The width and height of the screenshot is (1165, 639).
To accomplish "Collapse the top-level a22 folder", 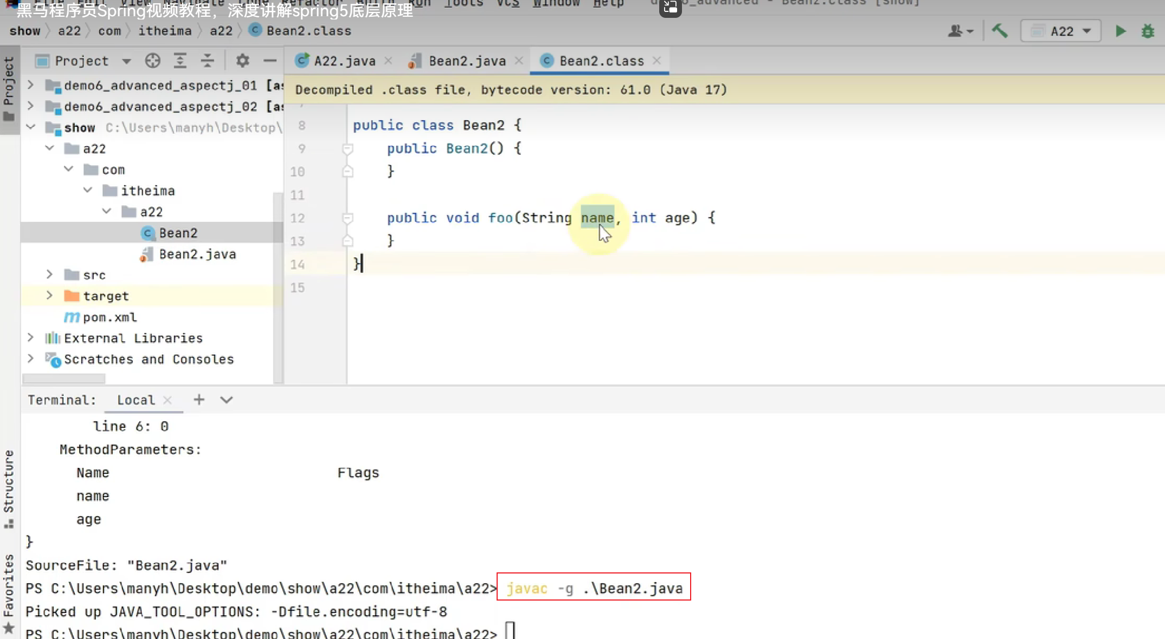I will pos(50,148).
